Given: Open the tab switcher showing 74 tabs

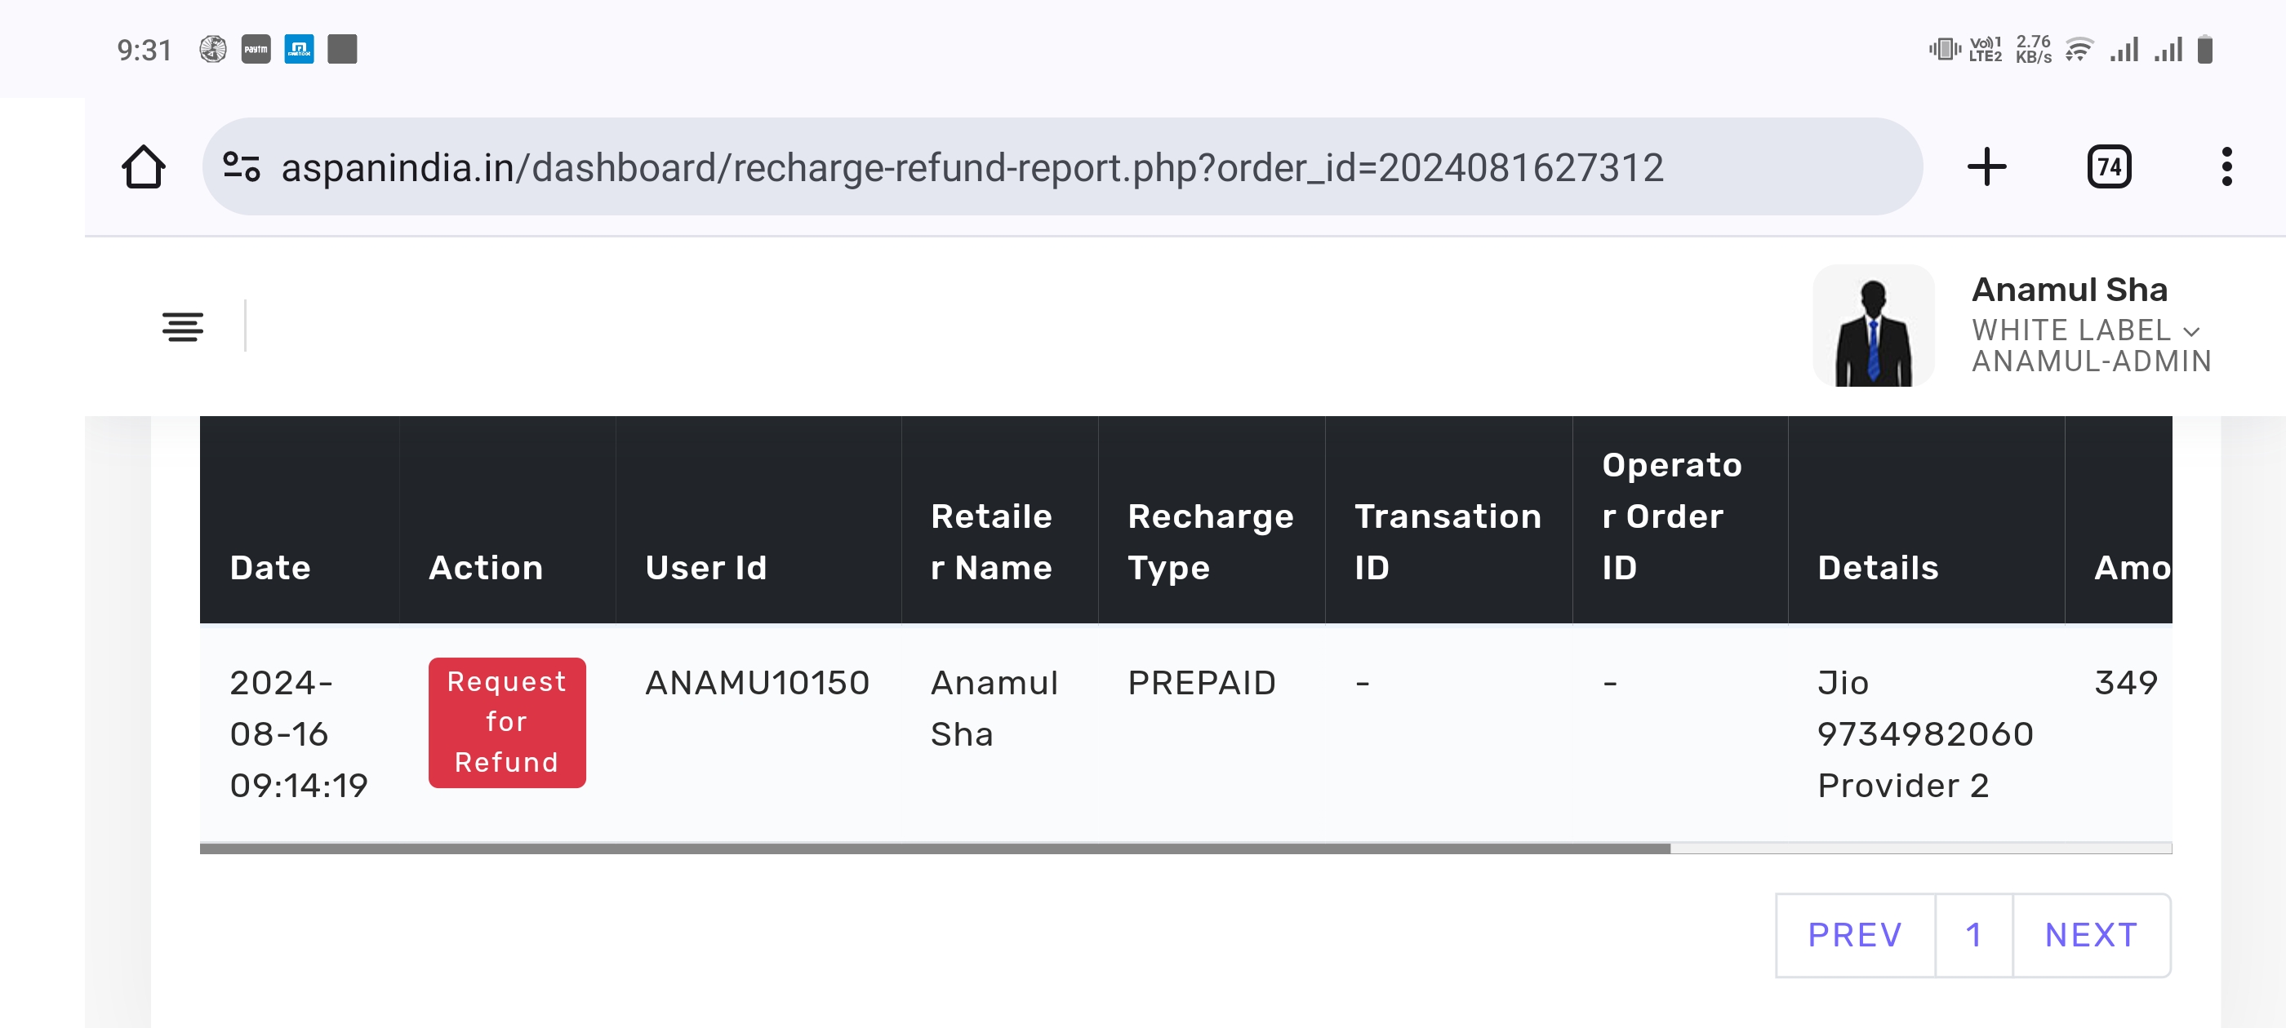Looking at the screenshot, I should pos(2109,167).
